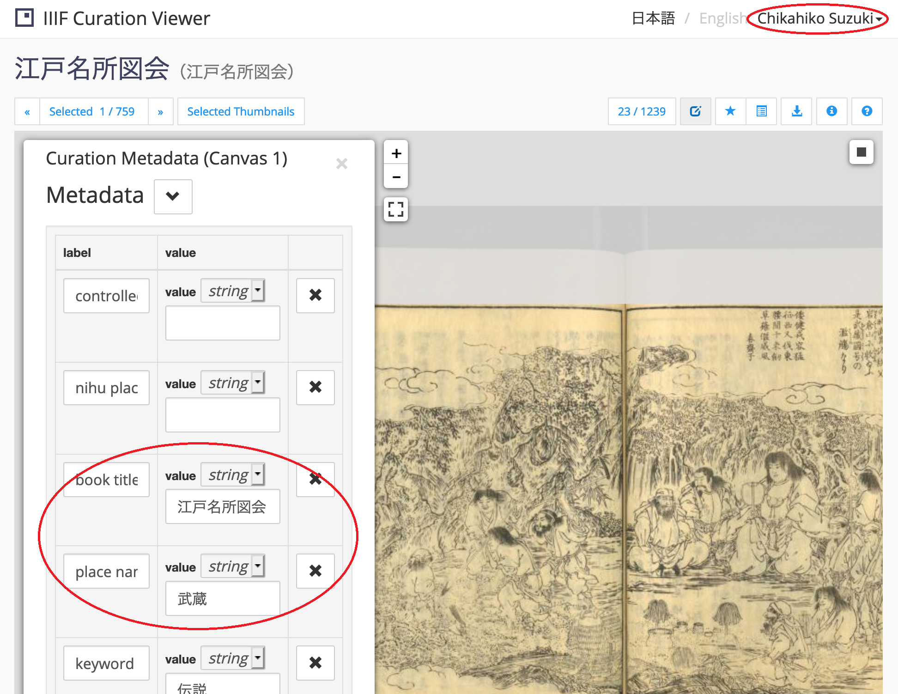898x694 pixels.
Task: Edit the place name label field
Action: point(106,571)
